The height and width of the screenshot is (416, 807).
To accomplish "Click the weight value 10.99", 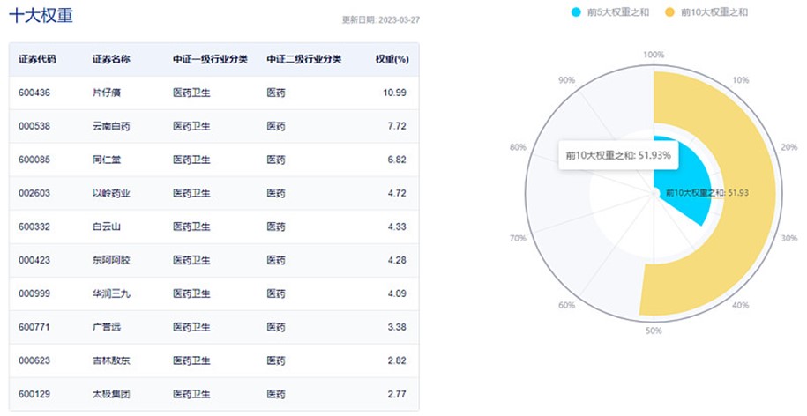I will pos(394,93).
